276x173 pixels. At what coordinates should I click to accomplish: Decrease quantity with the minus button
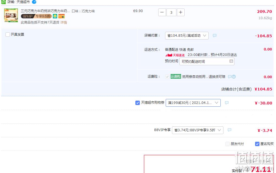pos(162,12)
